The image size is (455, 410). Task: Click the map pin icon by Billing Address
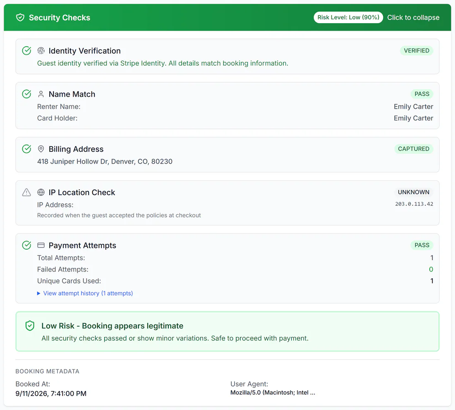pos(41,149)
